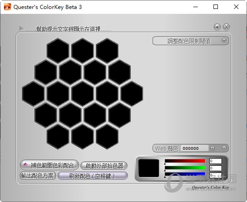247x202 pixels.
Task: Click the play triangle beside the help text
Action: pos(21,28)
